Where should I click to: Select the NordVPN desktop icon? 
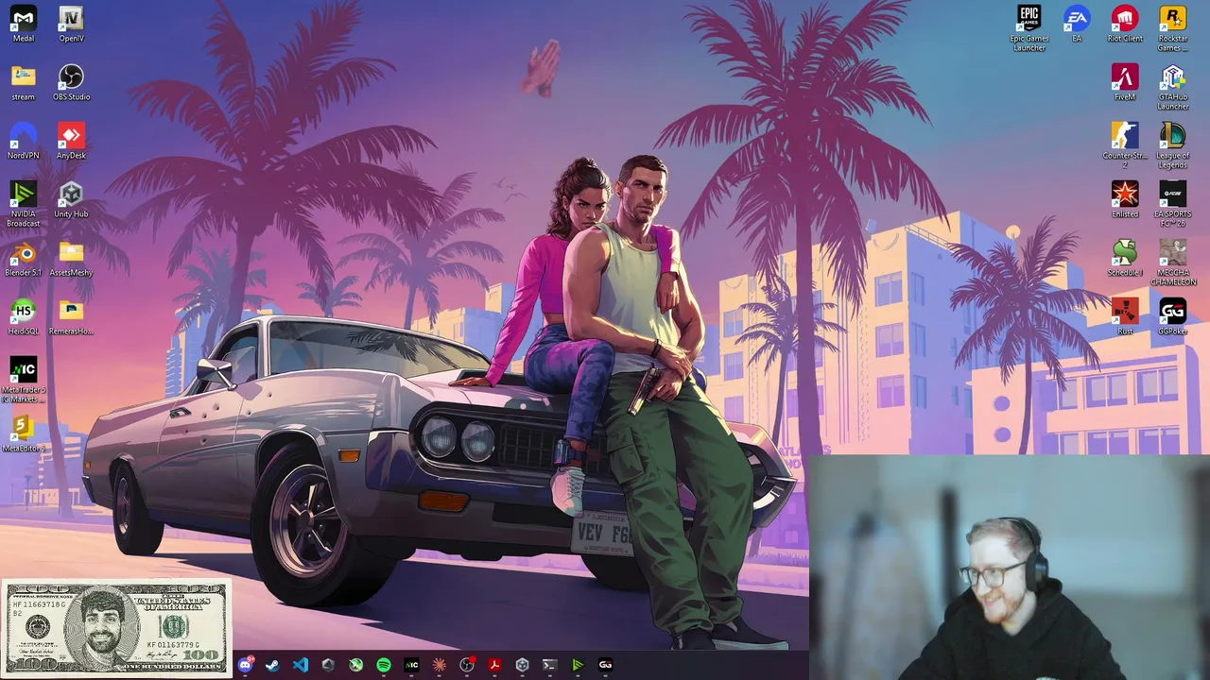pyautogui.click(x=24, y=142)
